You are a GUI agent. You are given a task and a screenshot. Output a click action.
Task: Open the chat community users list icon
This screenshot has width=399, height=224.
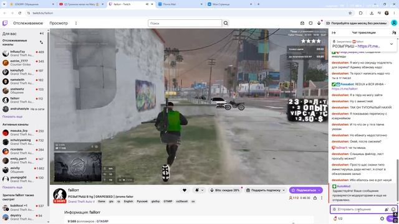[394, 32]
